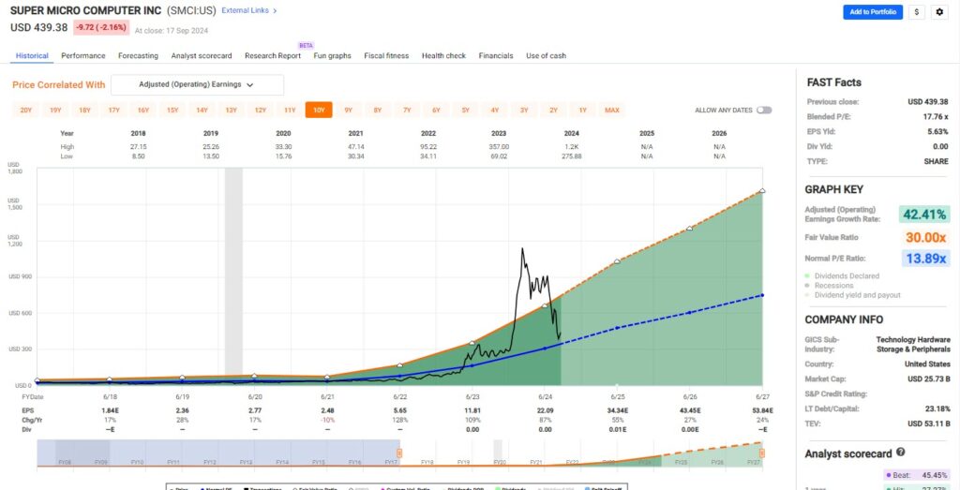Image resolution: width=960 pixels, height=490 pixels.
Task: Click the fair value triangle marker at 6/26
Action: click(690, 229)
